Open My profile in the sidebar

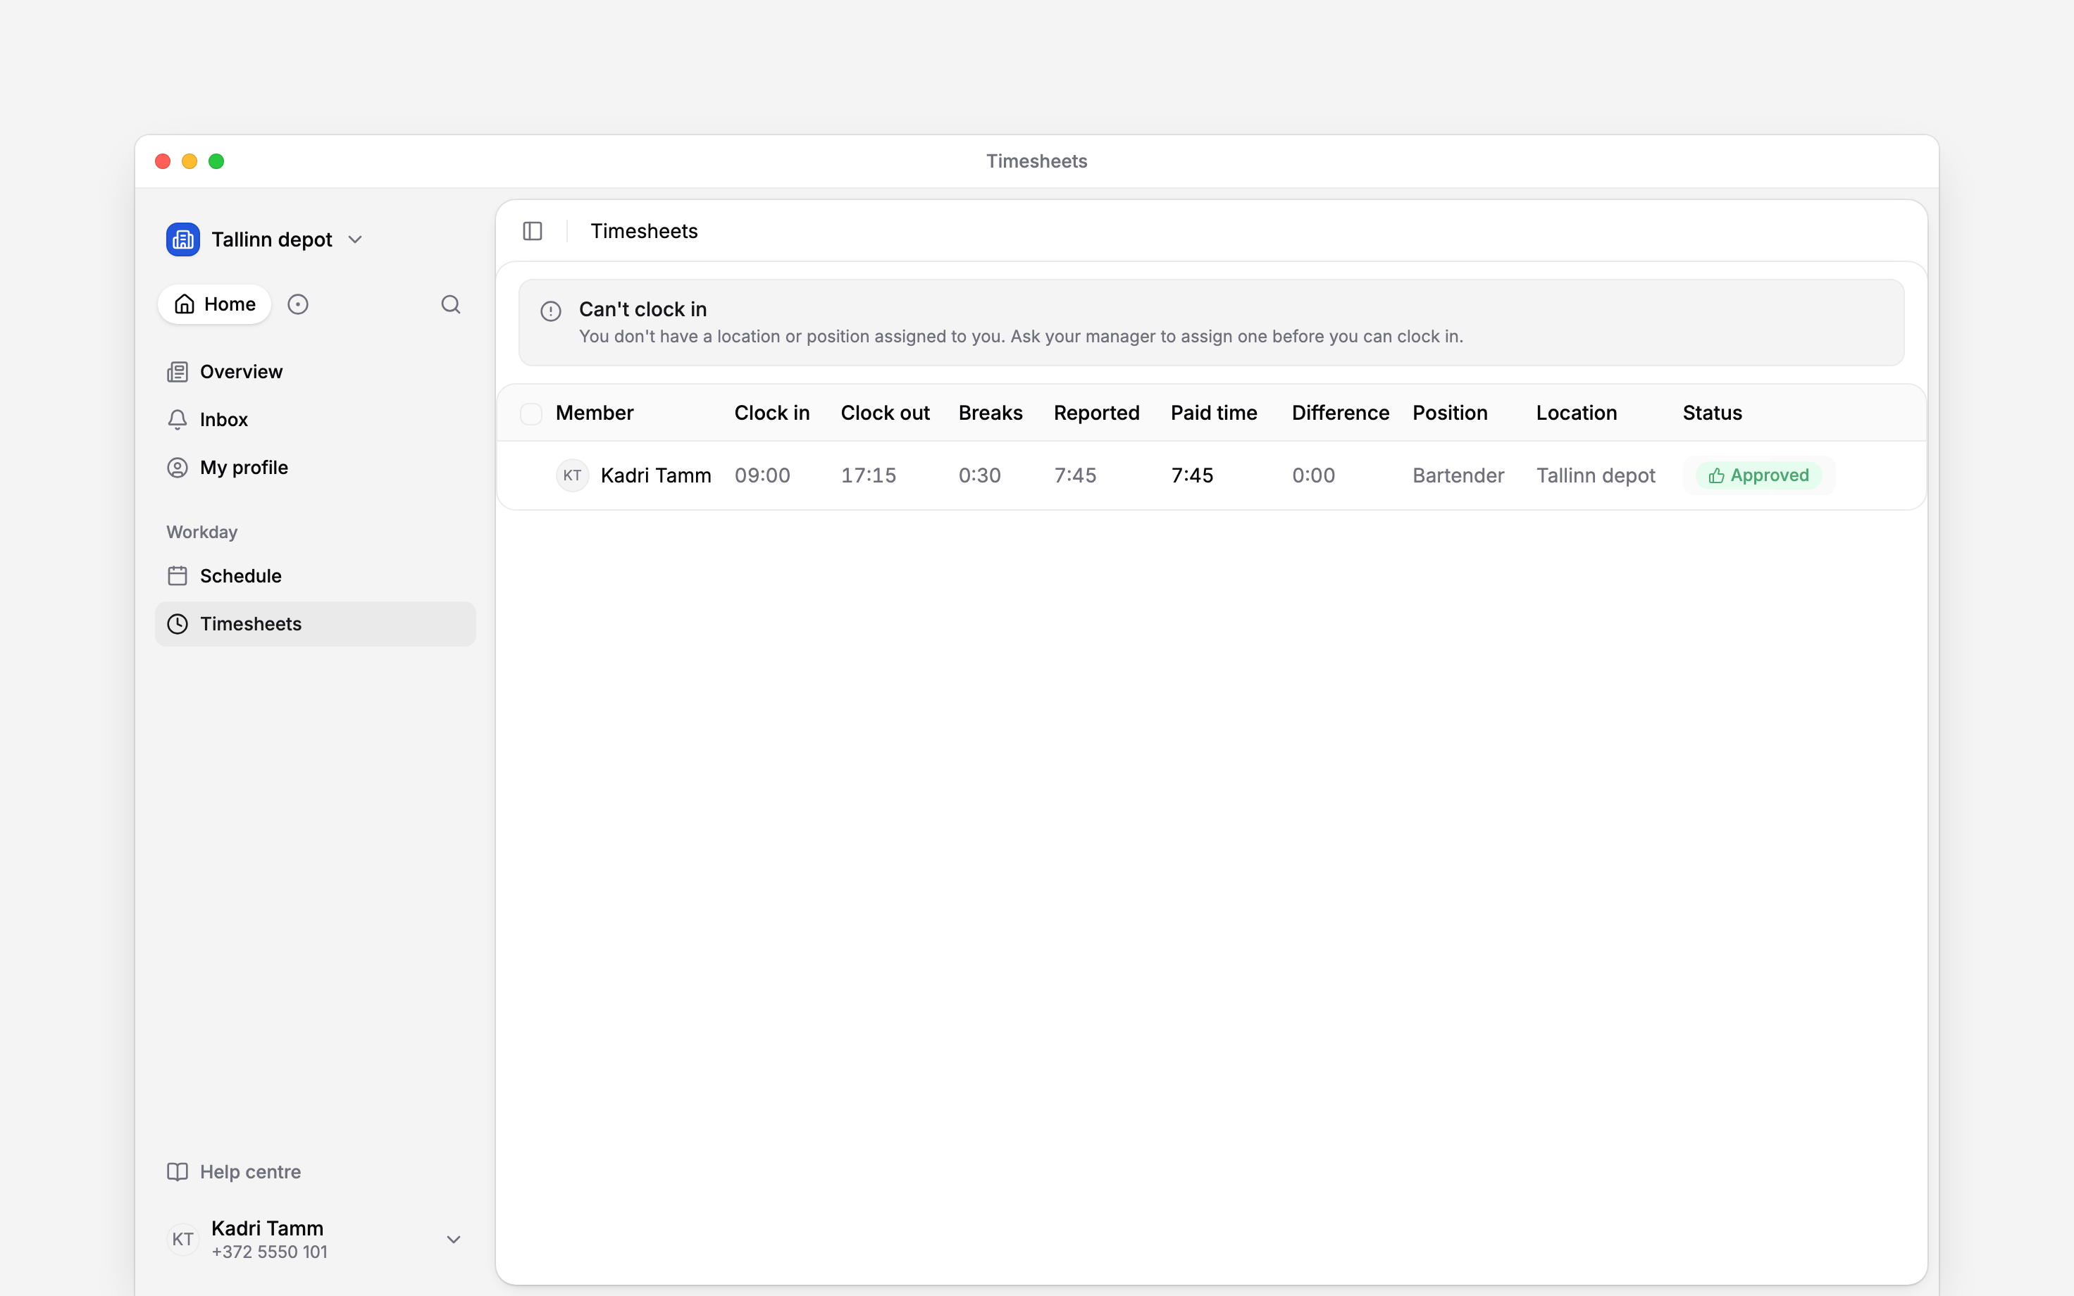[x=316, y=467]
